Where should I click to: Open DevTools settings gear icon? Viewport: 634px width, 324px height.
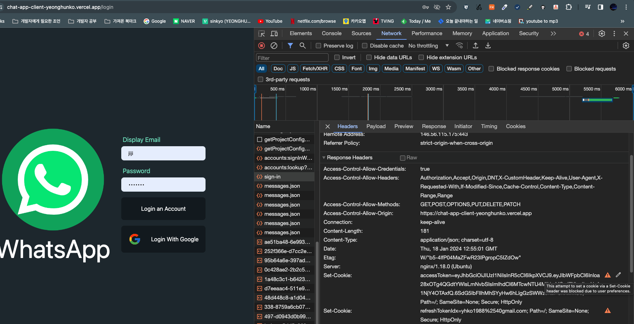pyautogui.click(x=602, y=33)
